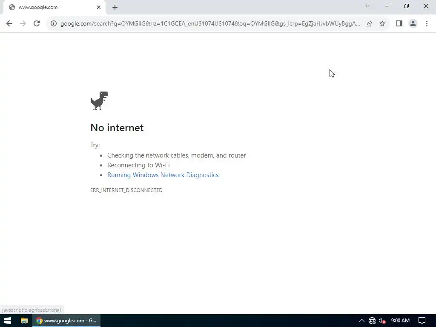Open the Chrome profile avatar icon
The width and height of the screenshot is (436, 327).
click(413, 24)
